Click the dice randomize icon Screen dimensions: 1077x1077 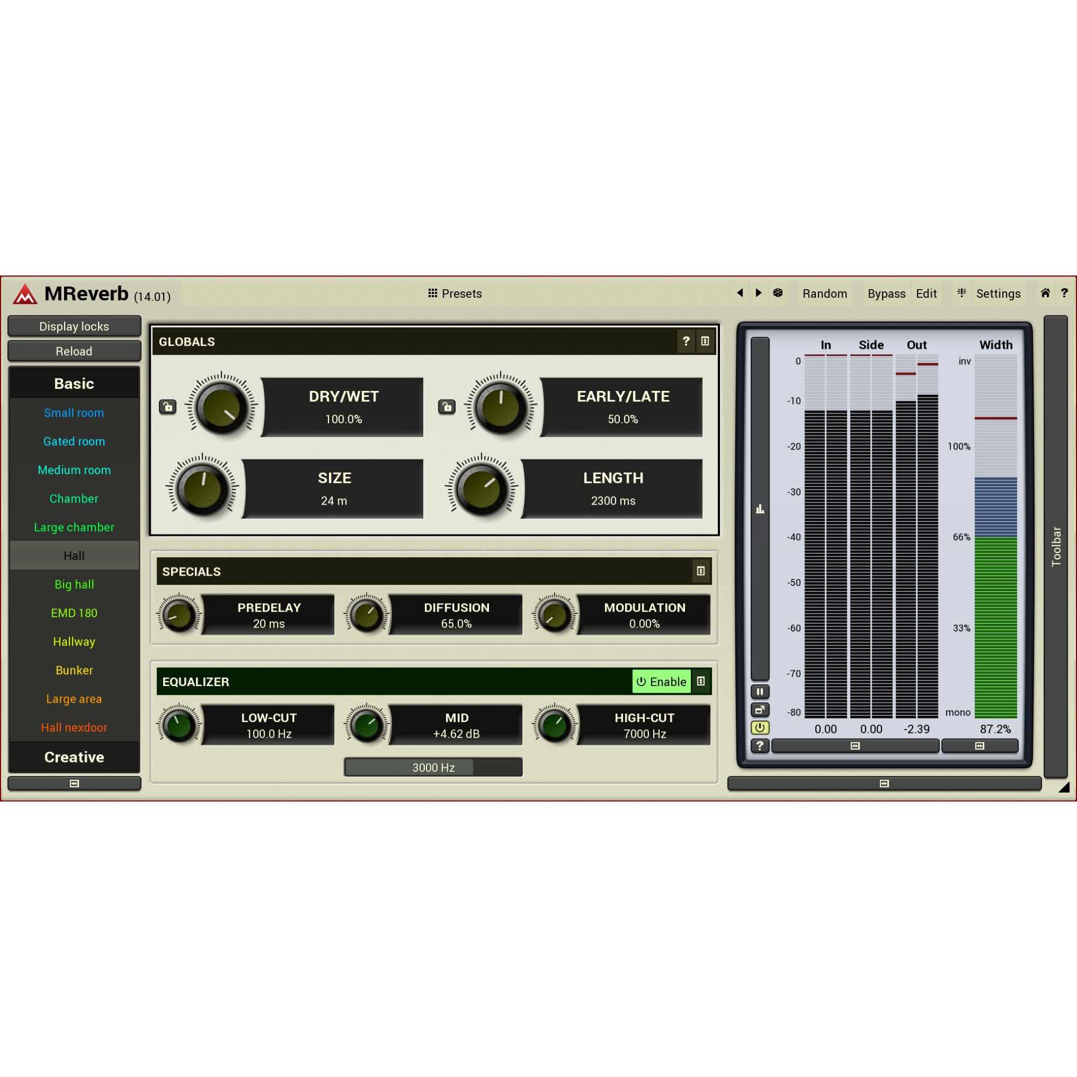tap(778, 292)
